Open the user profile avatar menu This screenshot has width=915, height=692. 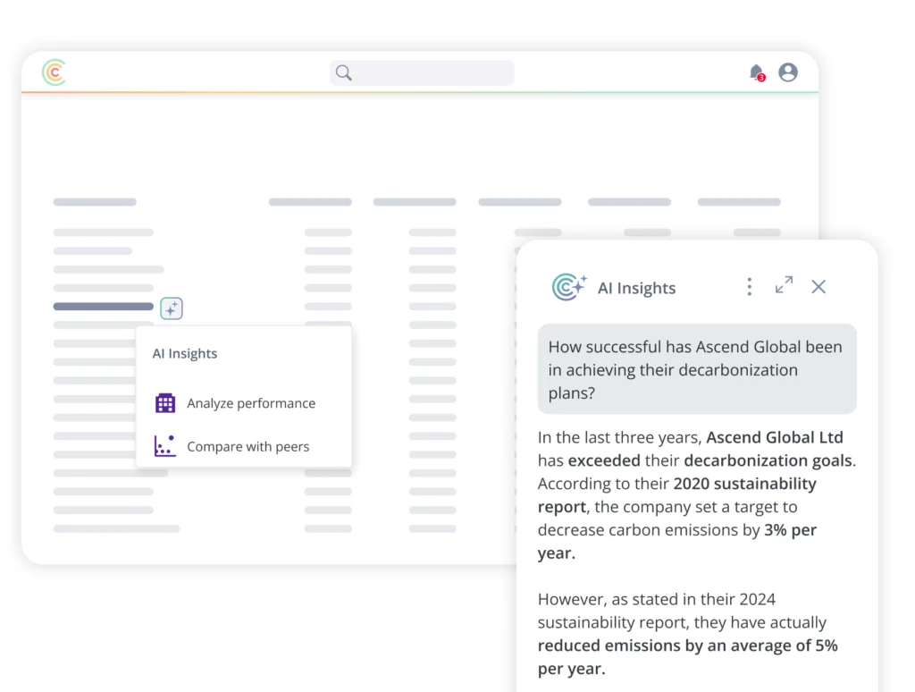click(788, 72)
